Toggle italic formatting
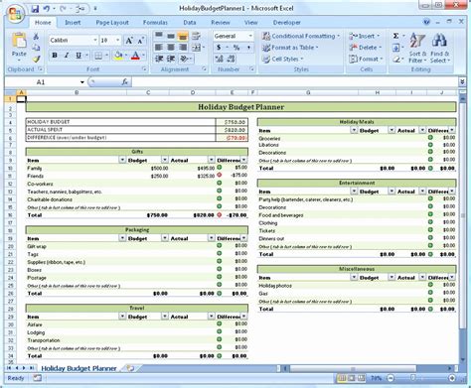The height and width of the screenshot is (388, 471). 67,56
